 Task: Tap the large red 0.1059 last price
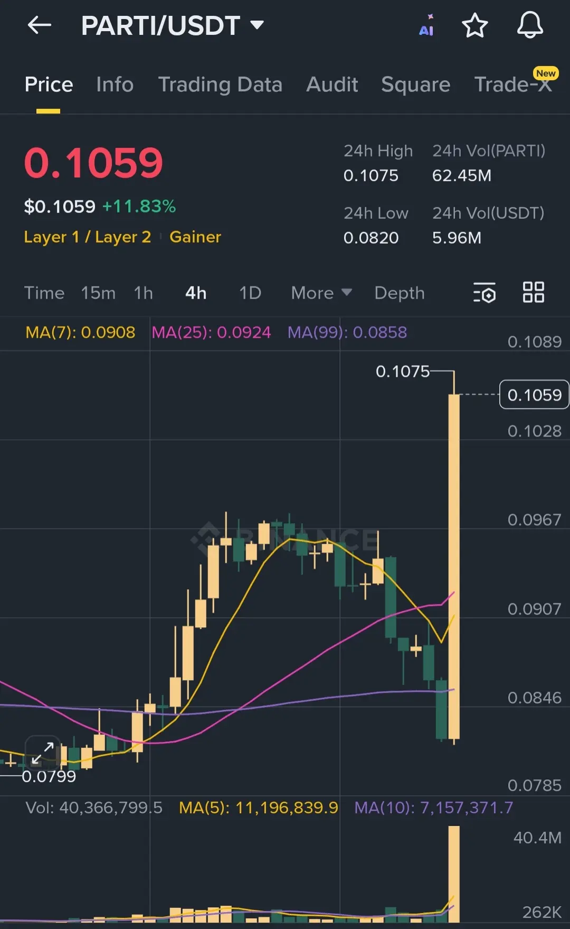pyautogui.click(x=93, y=162)
